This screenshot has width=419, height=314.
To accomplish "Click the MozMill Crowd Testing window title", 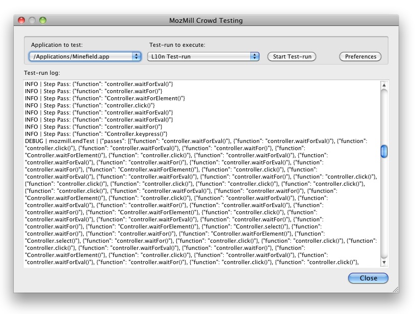I will [x=206, y=20].
